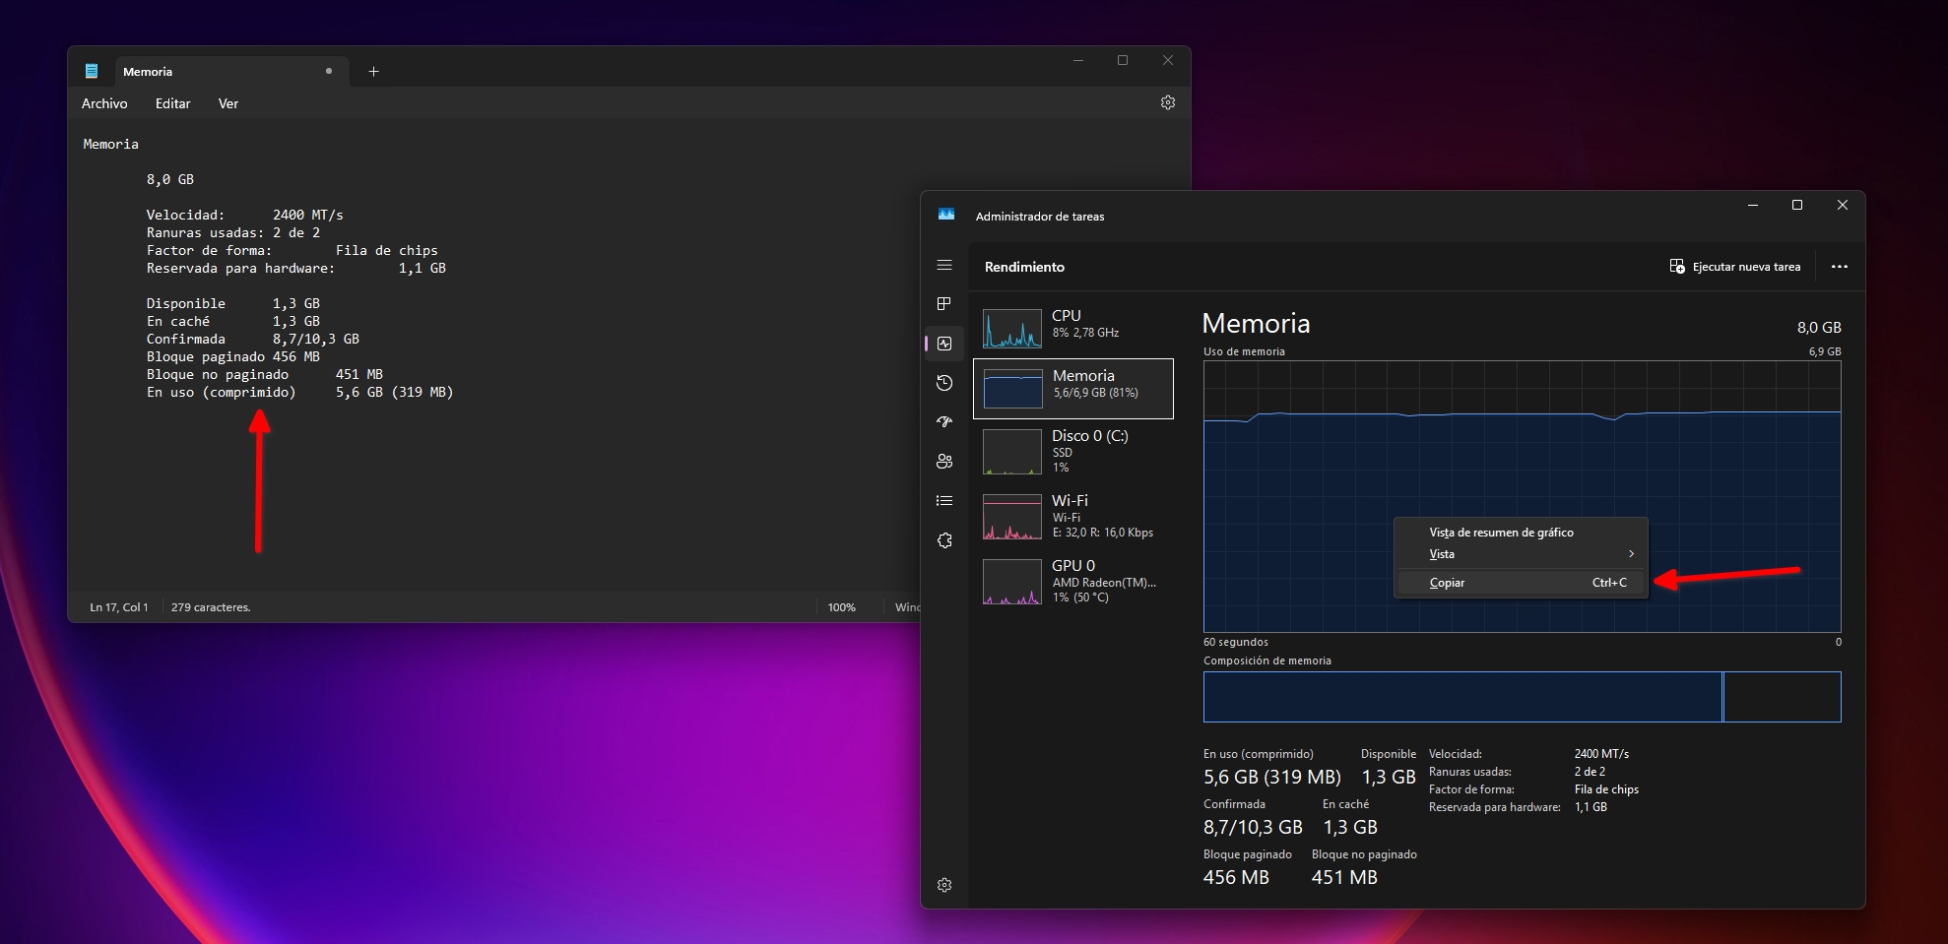Screen dimensions: 1948x944
Task: Open Startup apps icon in Task Manager sidebar
Action: [944, 422]
